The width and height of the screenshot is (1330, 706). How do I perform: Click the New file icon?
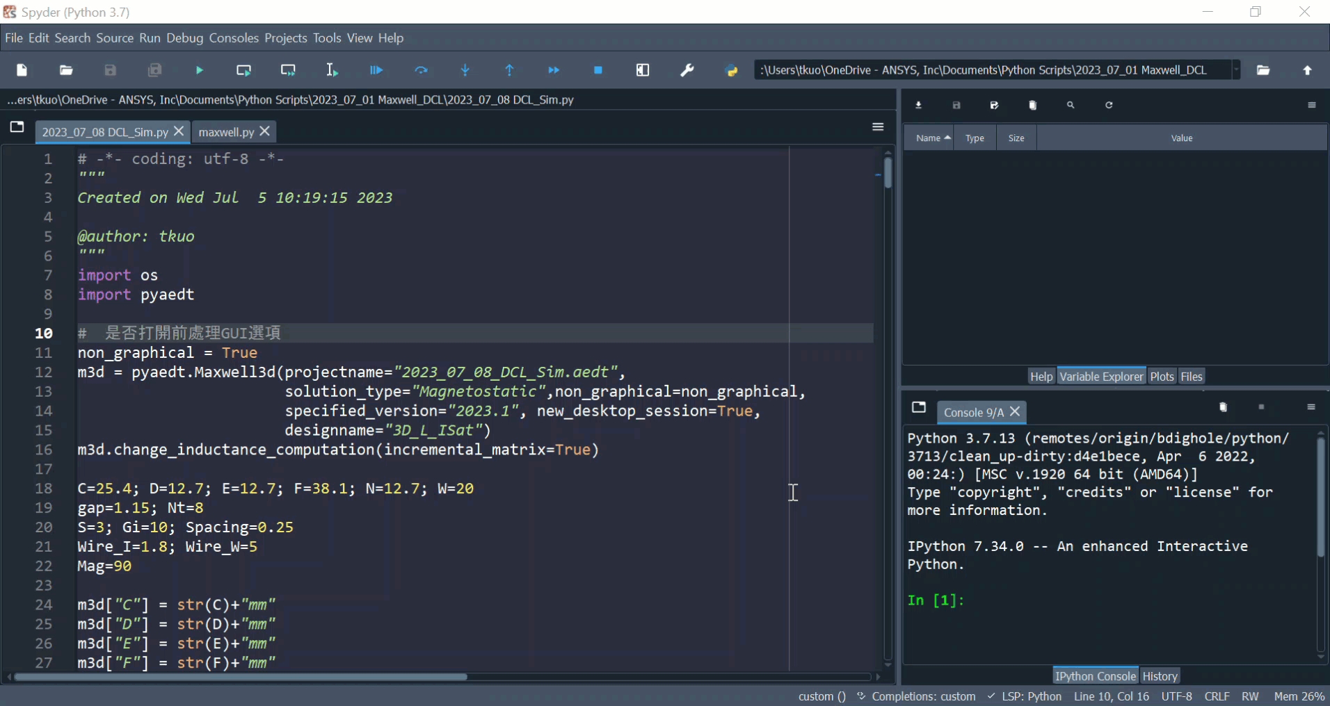click(22, 70)
